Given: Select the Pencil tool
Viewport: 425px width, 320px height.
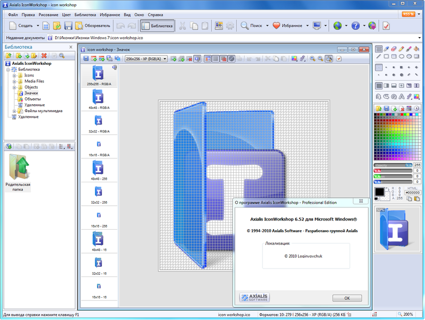Looking at the screenshot, I should [402, 49].
